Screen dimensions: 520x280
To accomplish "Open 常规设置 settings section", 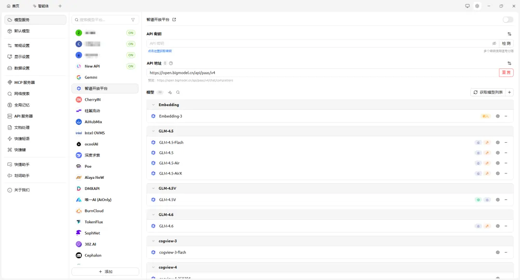I will pos(35,45).
